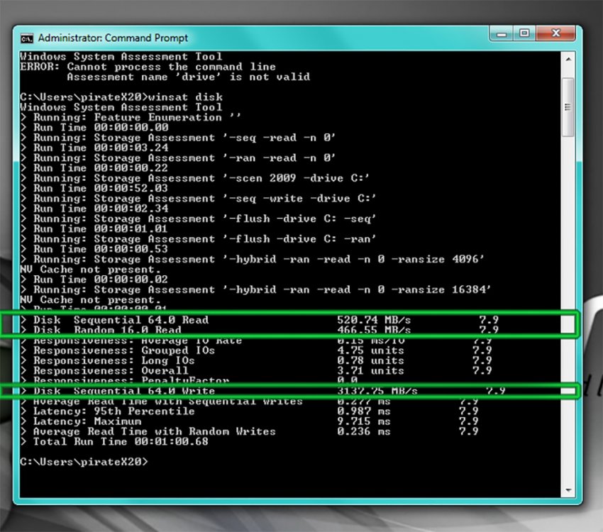The width and height of the screenshot is (603, 532).
Task: Click the '-seq -write -drive C:' assessment line
Action: [199, 199]
